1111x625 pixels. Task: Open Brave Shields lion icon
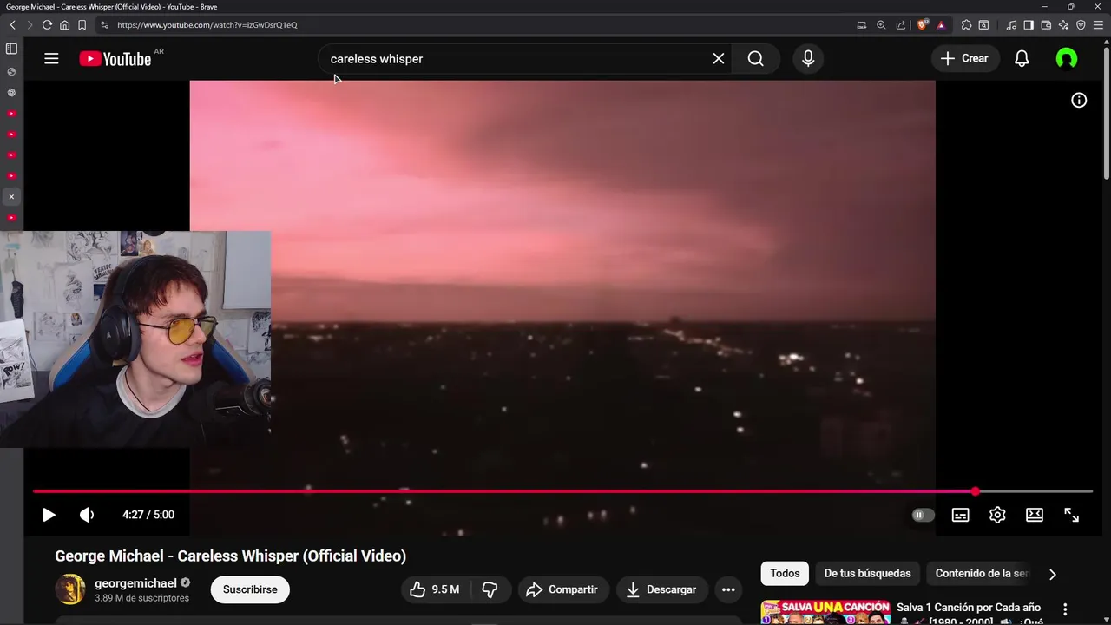click(923, 25)
